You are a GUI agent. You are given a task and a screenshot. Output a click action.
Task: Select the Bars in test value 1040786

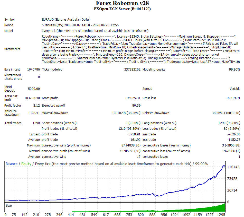coord(33,70)
